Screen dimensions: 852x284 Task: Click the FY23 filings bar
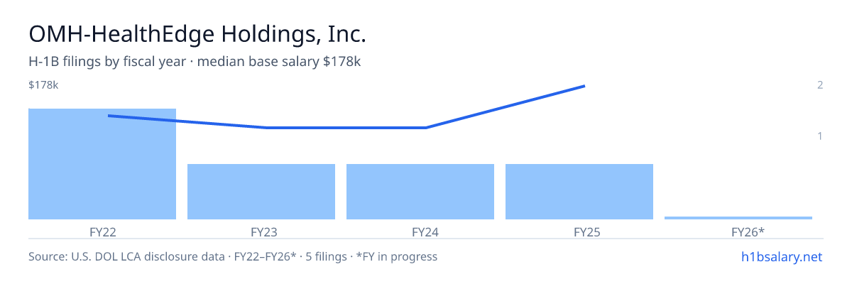point(261,192)
